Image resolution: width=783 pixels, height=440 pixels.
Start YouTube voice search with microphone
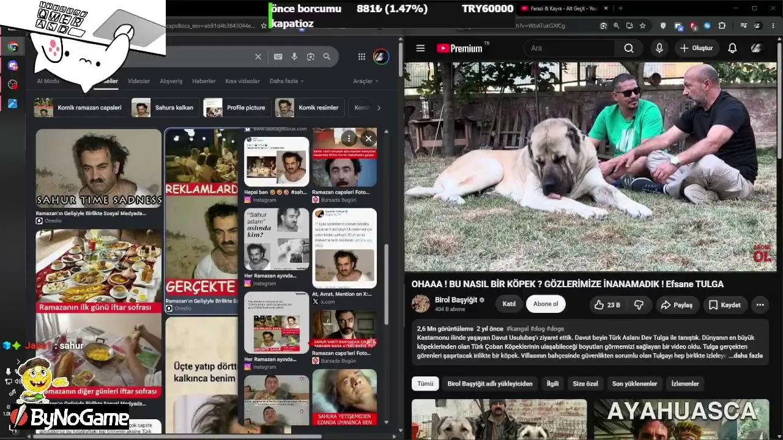pos(659,48)
